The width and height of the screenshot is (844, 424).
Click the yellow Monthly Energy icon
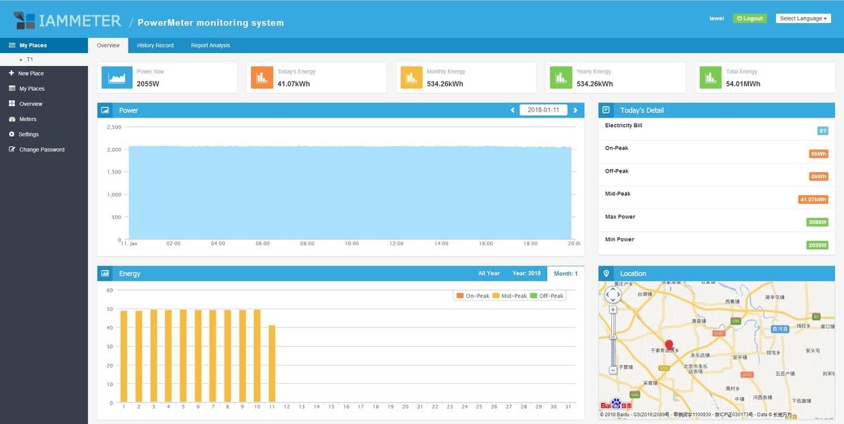(411, 77)
